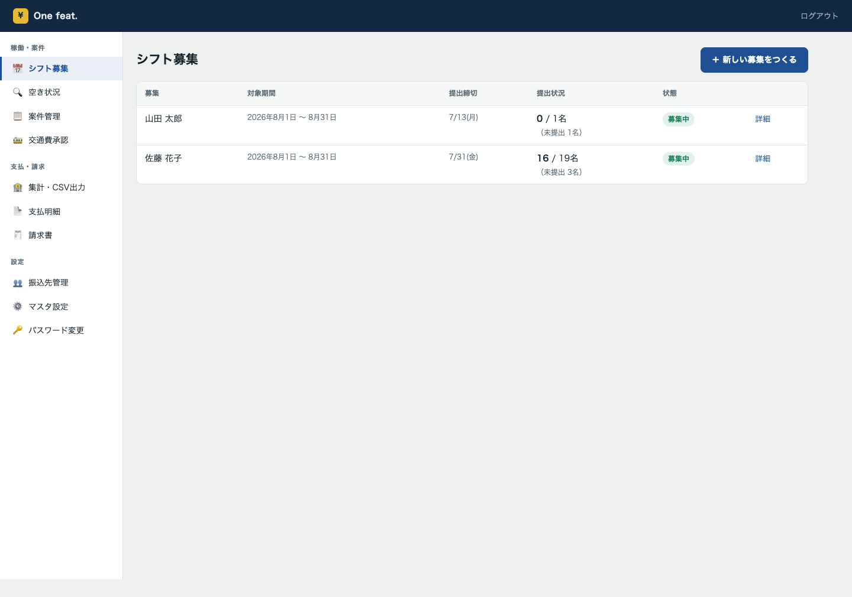Click the 提出状況 column header

[551, 93]
